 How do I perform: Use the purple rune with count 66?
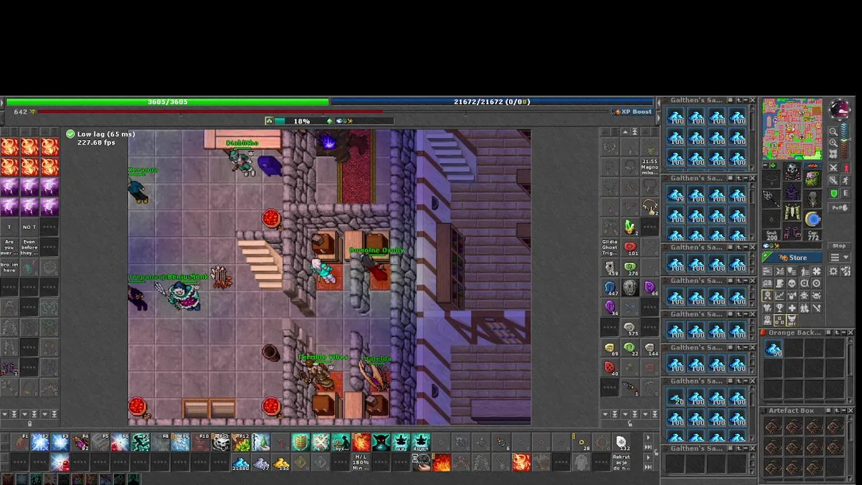pyautogui.click(x=650, y=286)
